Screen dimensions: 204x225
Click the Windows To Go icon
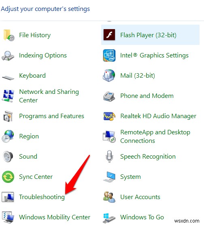[x=109, y=218]
